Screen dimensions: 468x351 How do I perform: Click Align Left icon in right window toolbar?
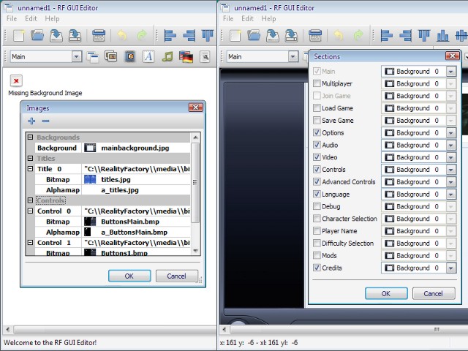click(387, 35)
